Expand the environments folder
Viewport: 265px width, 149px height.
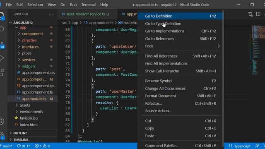pos(33,112)
